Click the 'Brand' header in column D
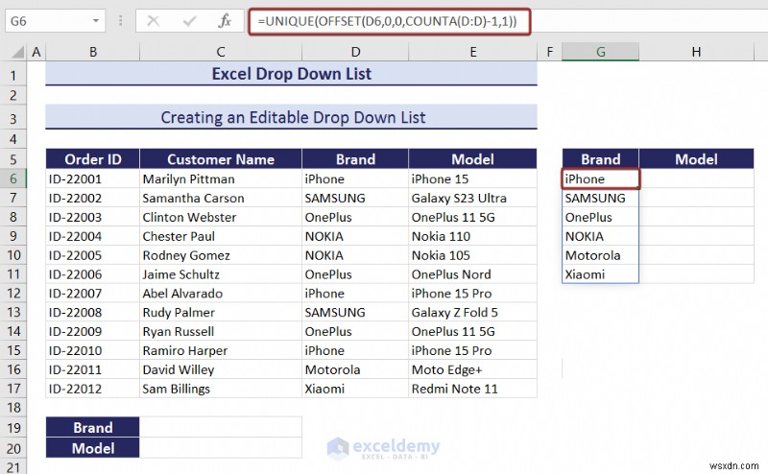Screen dimensions: 768x474 click(355, 159)
